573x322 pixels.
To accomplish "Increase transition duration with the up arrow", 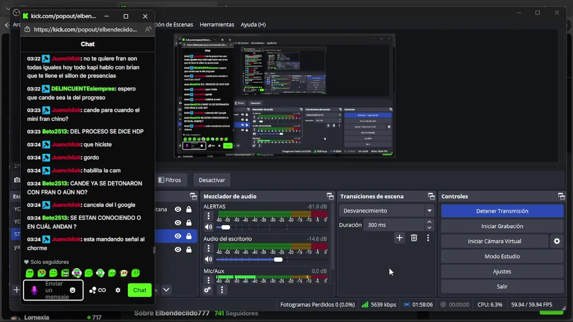I will [429, 222].
